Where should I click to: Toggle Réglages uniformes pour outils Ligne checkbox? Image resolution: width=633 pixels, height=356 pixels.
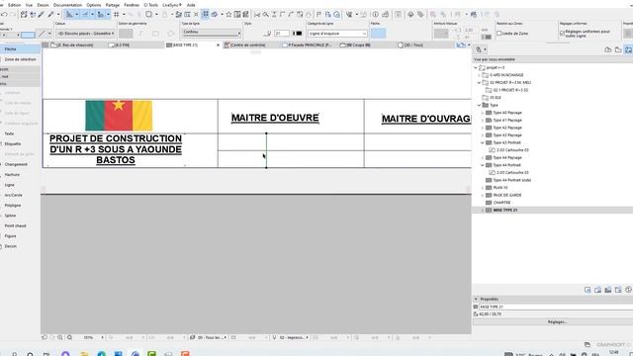pos(563,33)
